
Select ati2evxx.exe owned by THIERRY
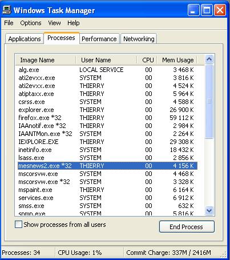coord(107,86)
